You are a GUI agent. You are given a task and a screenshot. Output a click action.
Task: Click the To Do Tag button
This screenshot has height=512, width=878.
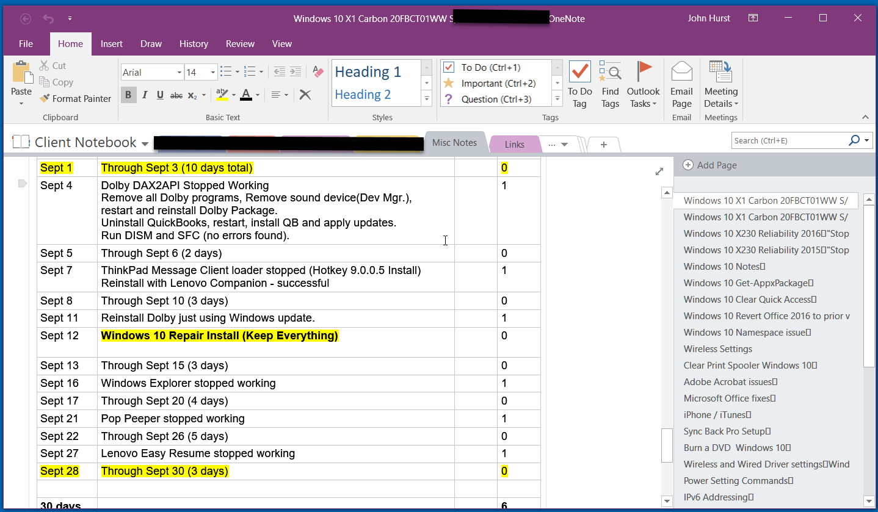click(x=579, y=84)
